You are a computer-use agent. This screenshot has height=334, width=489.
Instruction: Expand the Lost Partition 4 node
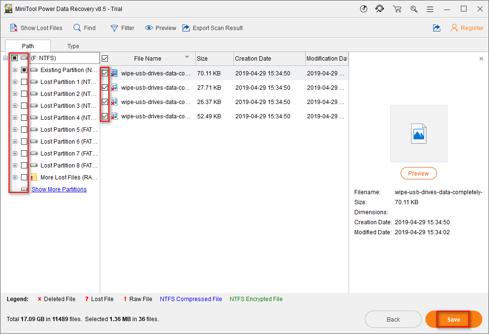click(x=15, y=117)
